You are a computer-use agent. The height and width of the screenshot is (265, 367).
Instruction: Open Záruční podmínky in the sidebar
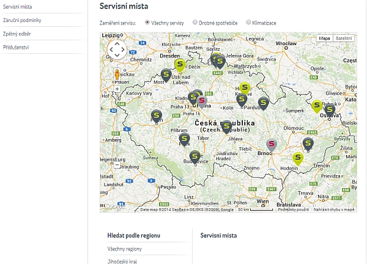pos(22,20)
